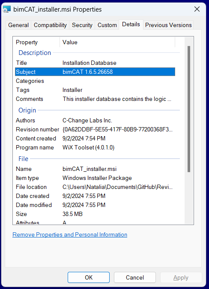
Task: Click the '9/2/2024 7:54 PM' content created value
Action: click(x=84, y=138)
